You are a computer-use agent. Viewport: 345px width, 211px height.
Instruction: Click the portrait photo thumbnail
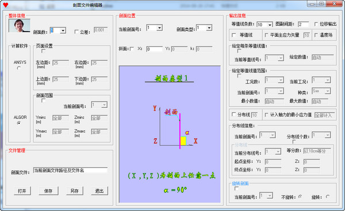point(20,25)
